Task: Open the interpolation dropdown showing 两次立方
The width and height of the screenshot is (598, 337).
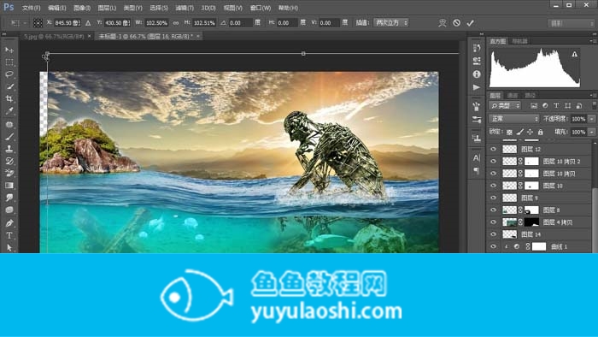Action: click(391, 23)
